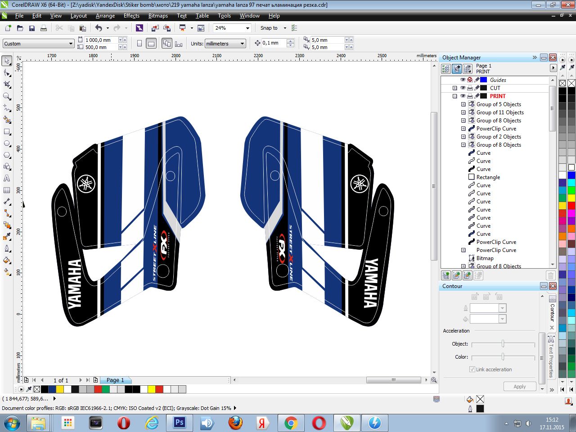Select the Zoom tool in the toolbox
576x432 pixels.
[x=7, y=96]
